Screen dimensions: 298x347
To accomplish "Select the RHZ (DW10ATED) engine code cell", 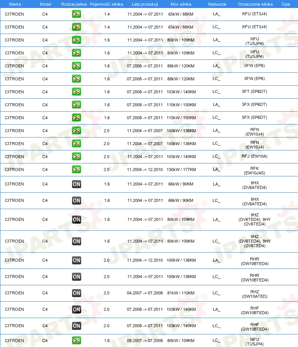I will 255,294.
